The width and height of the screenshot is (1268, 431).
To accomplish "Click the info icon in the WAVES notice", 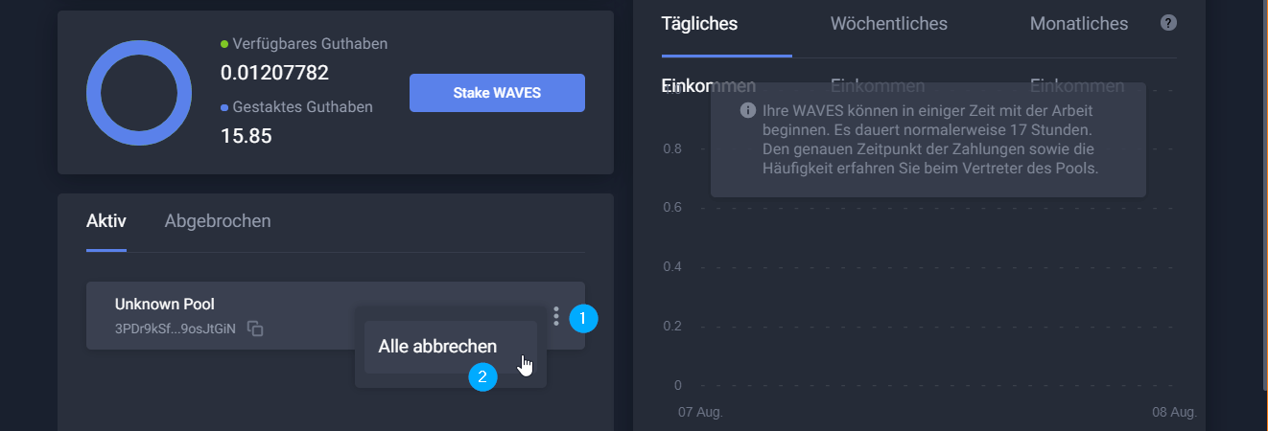I will tap(747, 110).
